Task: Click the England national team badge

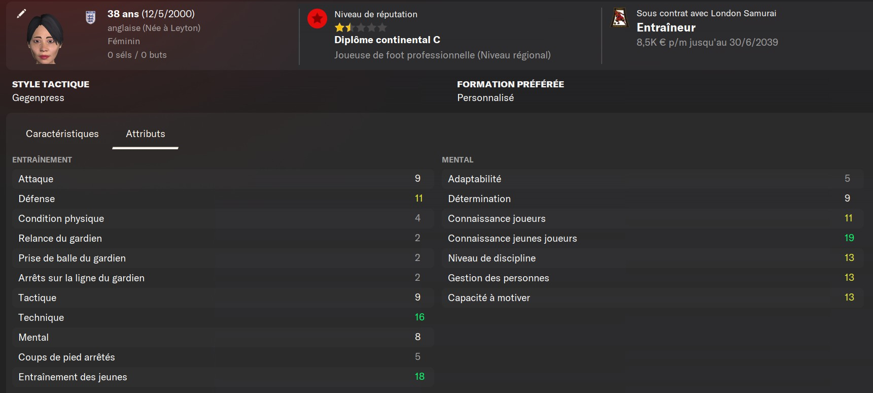Action: [90, 18]
